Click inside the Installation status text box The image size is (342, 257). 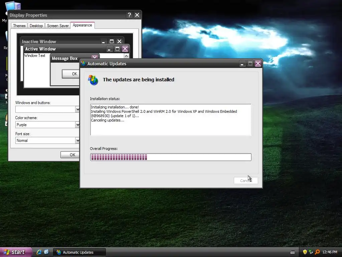tap(171, 120)
